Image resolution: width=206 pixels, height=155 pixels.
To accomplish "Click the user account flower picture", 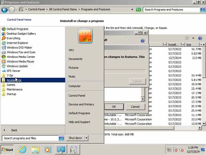I will (85, 36).
